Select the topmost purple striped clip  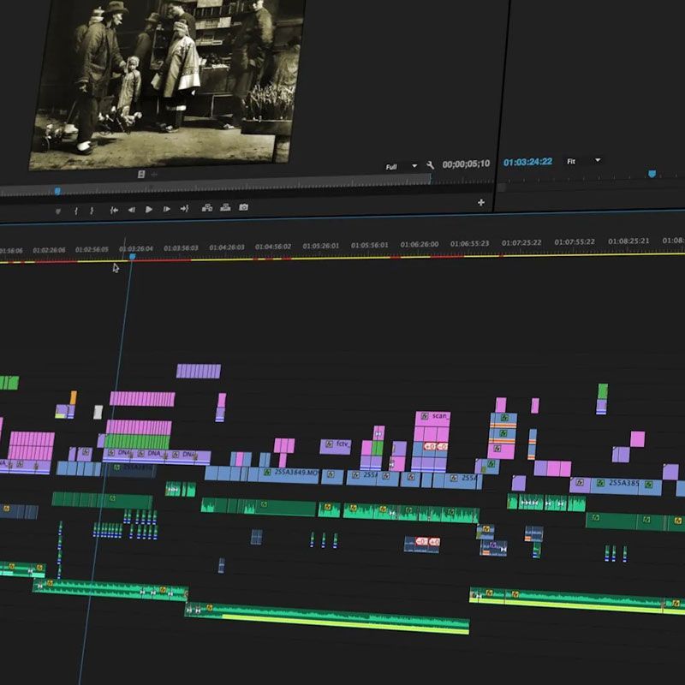[x=199, y=371]
